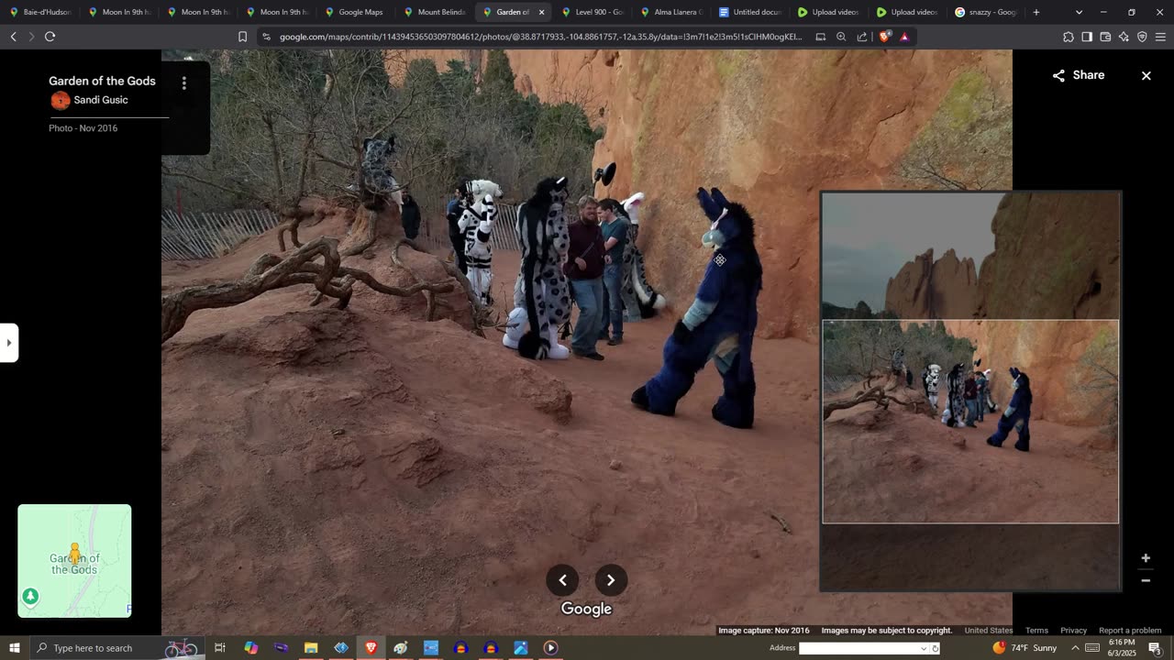Reload the current page
This screenshot has width=1174, height=660.
pos(50,37)
